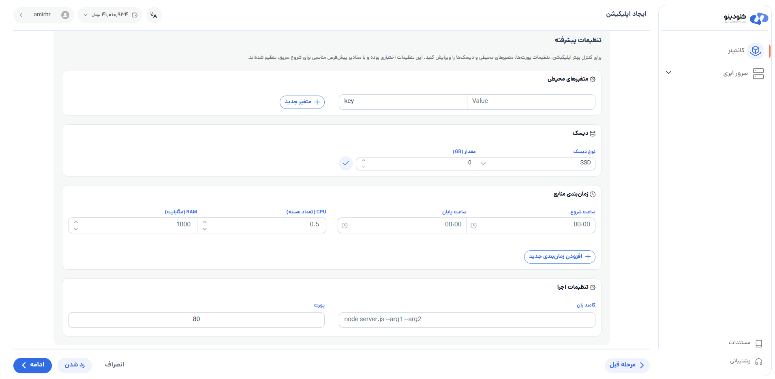Viewport: 775px width, 379px height.
Task: Click the تنظیمات اجرا gear icon
Action: 593,287
